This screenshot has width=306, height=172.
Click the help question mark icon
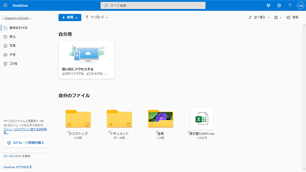coord(290,5)
